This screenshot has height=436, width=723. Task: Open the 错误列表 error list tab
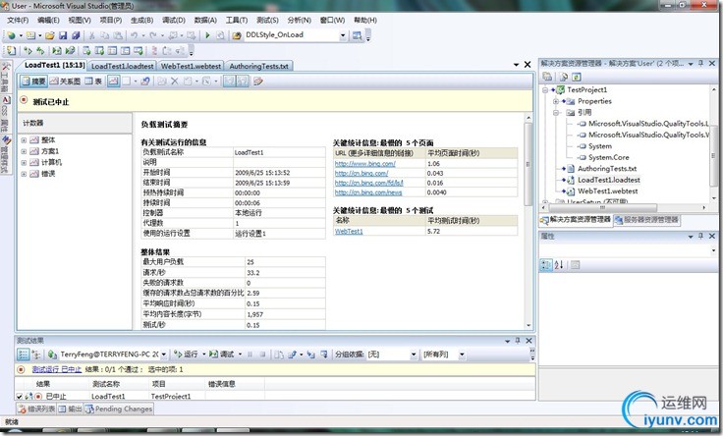[36, 409]
